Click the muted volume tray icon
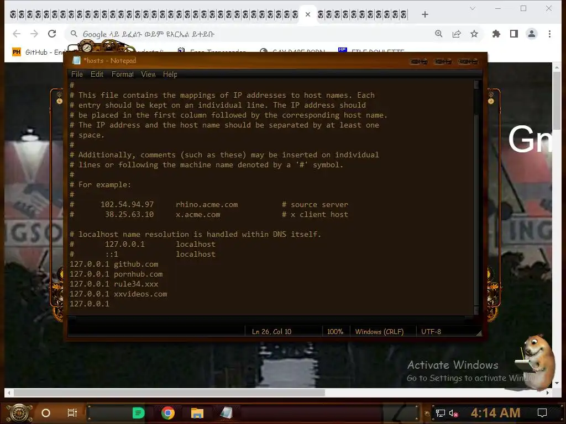This screenshot has height=424, width=566. (454, 413)
